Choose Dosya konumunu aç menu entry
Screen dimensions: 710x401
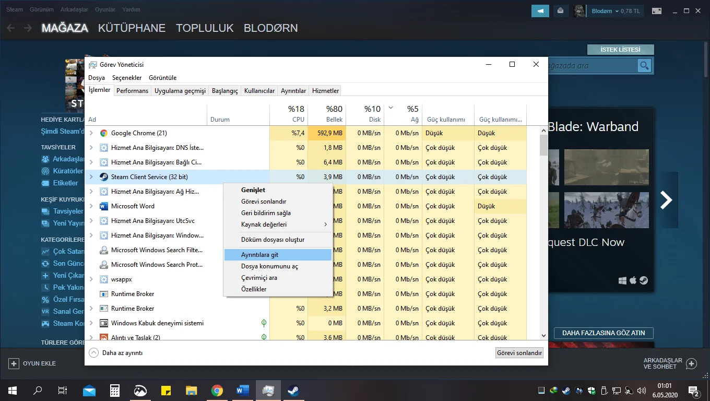pos(269,266)
